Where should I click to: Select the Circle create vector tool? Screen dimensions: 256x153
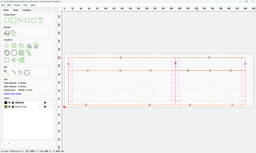(7, 20)
